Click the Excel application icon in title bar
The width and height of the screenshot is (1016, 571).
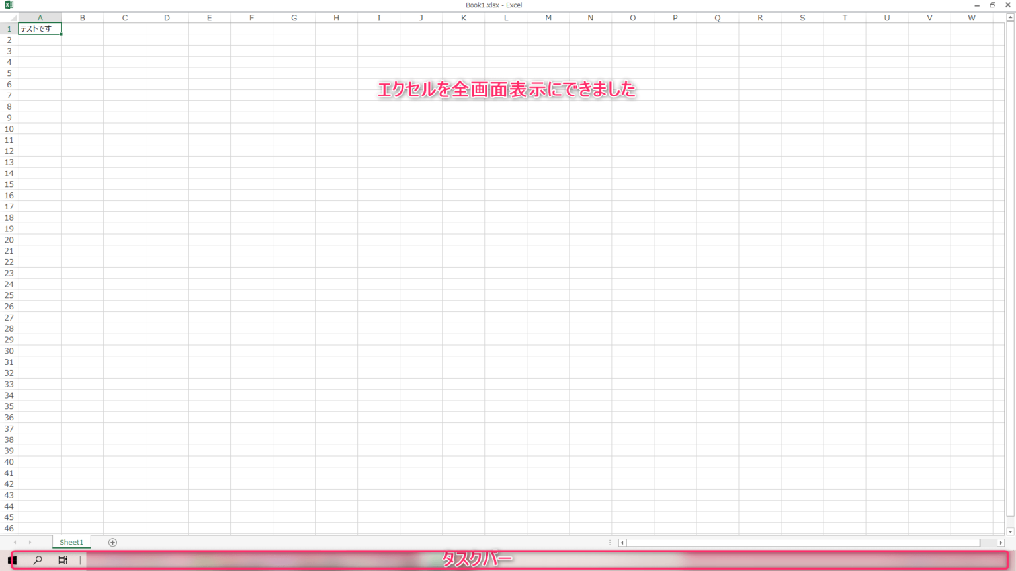tap(9, 5)
